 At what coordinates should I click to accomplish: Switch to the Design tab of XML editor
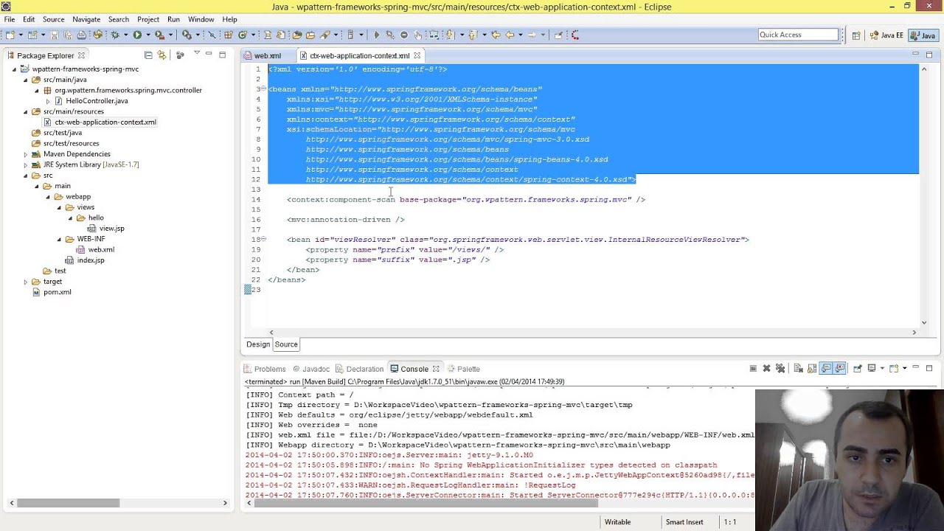258,344
